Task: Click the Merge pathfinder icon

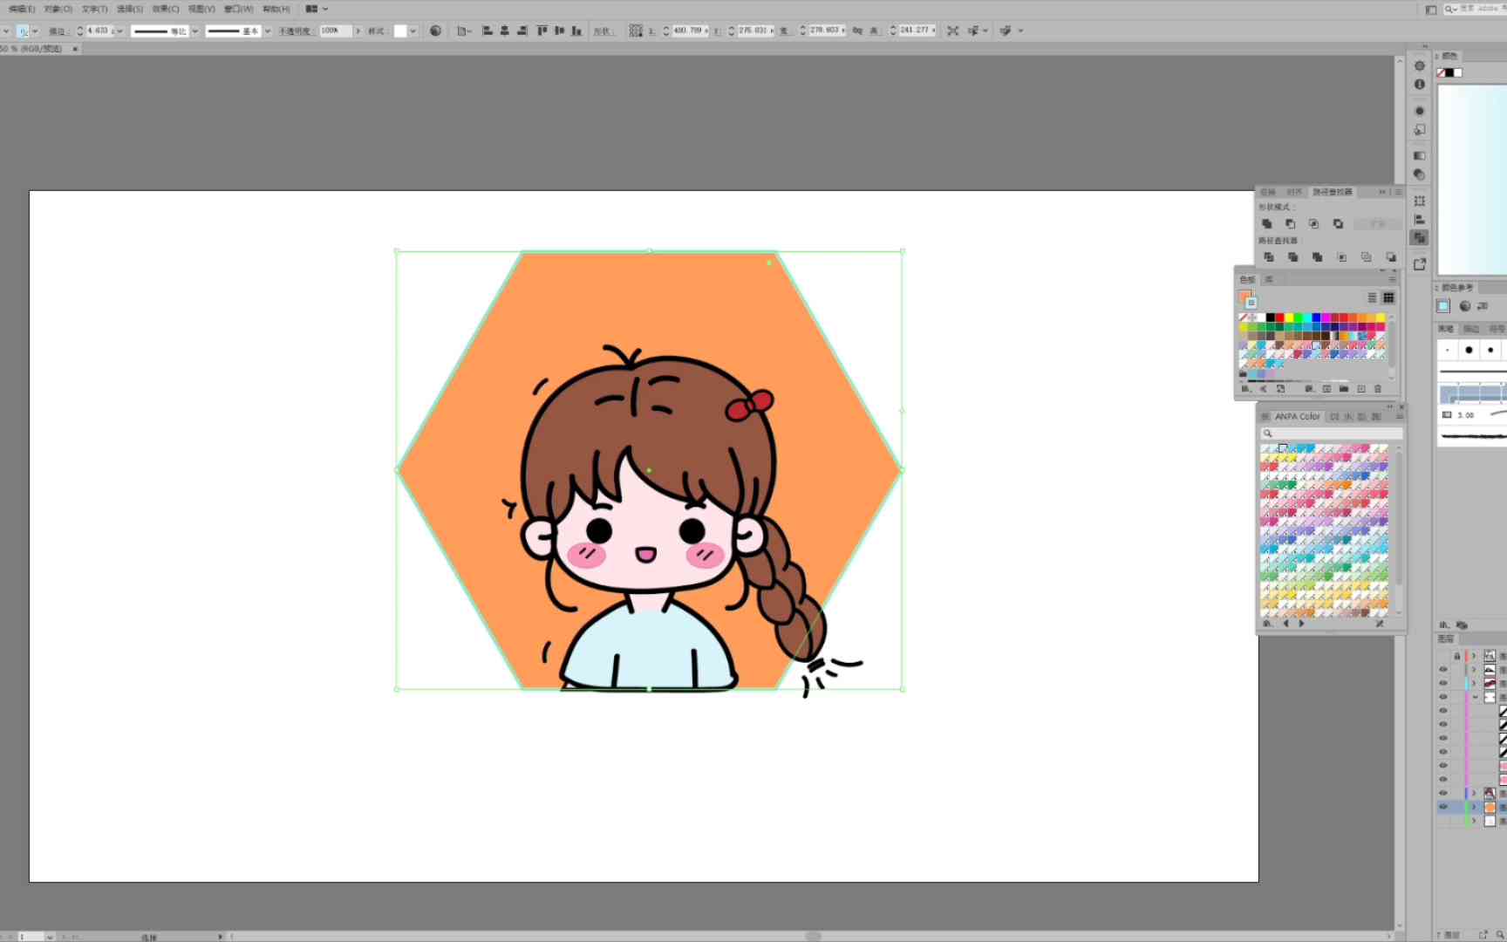Action: click(x=1318, y=257)
